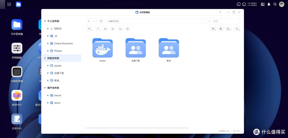Viewport: 288px width, 138px height.
Task: Open the toolbox briefcase dropdown
Action: (x=213, y=29)
